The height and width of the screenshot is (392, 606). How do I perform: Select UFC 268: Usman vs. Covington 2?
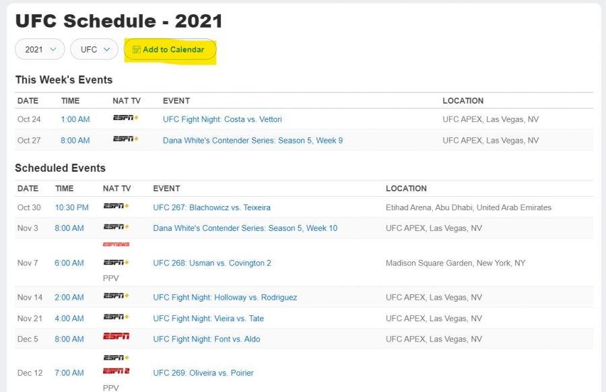[212, 263]
